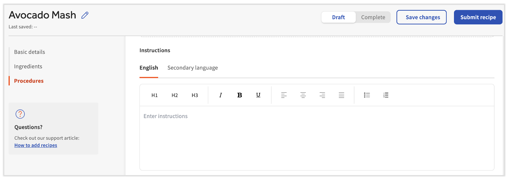Insert a bulleted list
The height and width of the screenshot is (180, 508).
pos(367,95)
